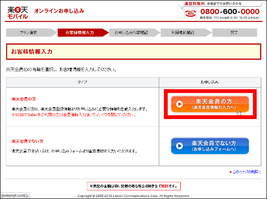Select the お申し込み内容確認 step
This screenshot has width=267, height=199.
coord(134,32)
